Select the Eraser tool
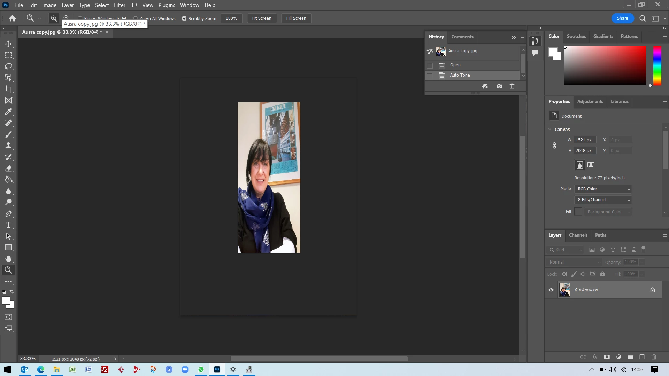This screenshot has height=376, width=669. pyautogui.click(x=8, y=169)
